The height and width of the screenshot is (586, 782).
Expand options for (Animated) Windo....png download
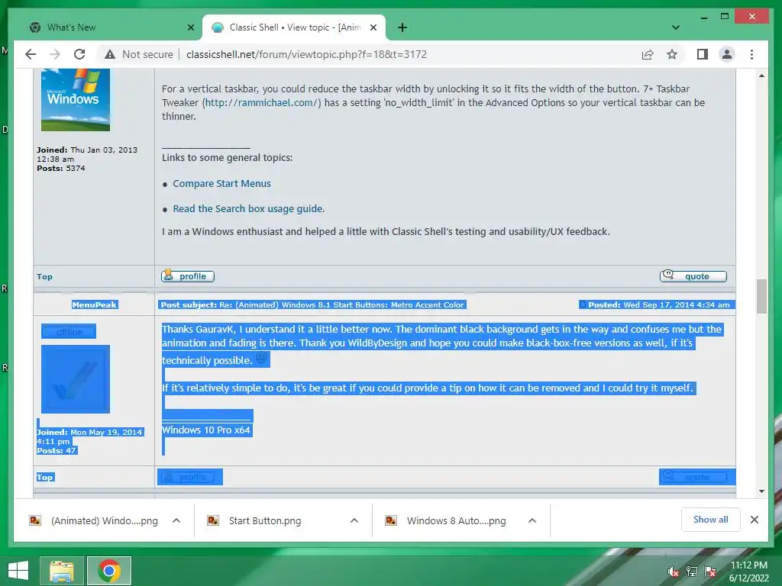[176, 520]
